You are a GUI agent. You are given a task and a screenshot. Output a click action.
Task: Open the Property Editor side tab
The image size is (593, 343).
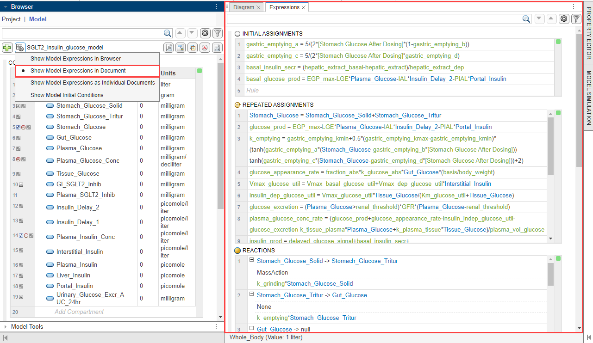point(588,33)
